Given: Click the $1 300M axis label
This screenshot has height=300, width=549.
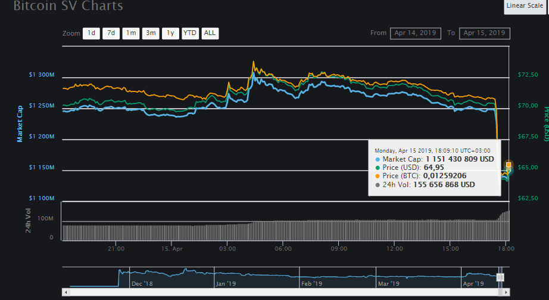Looking at the screenshot, I should pos(42,75).
